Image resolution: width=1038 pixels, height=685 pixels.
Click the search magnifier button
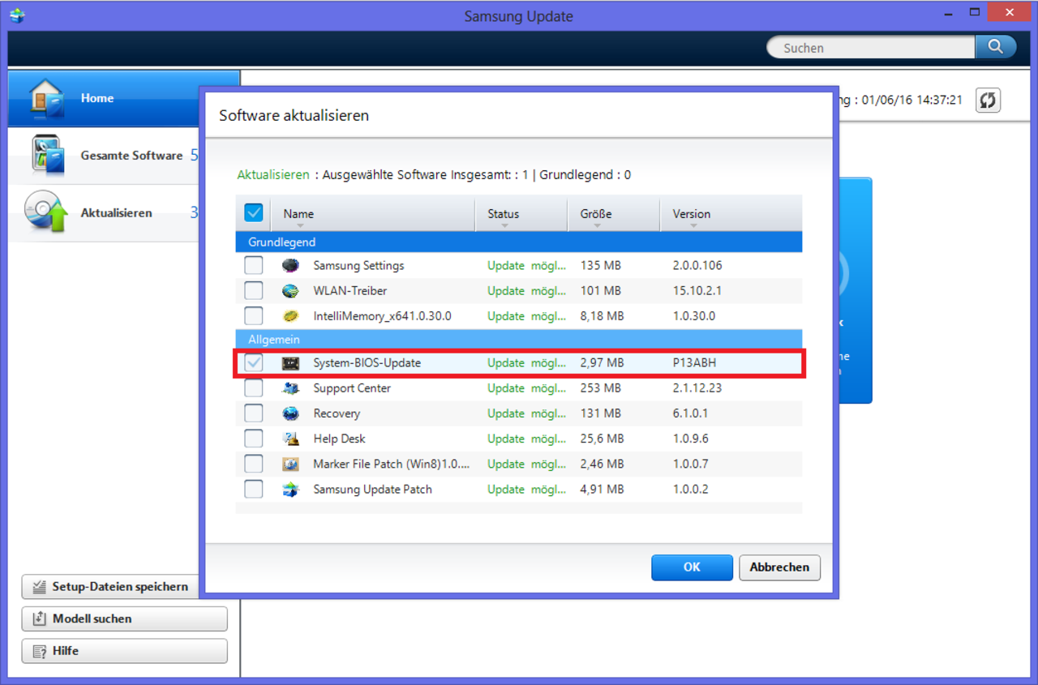pyautogui.click(x=995, y=47)
